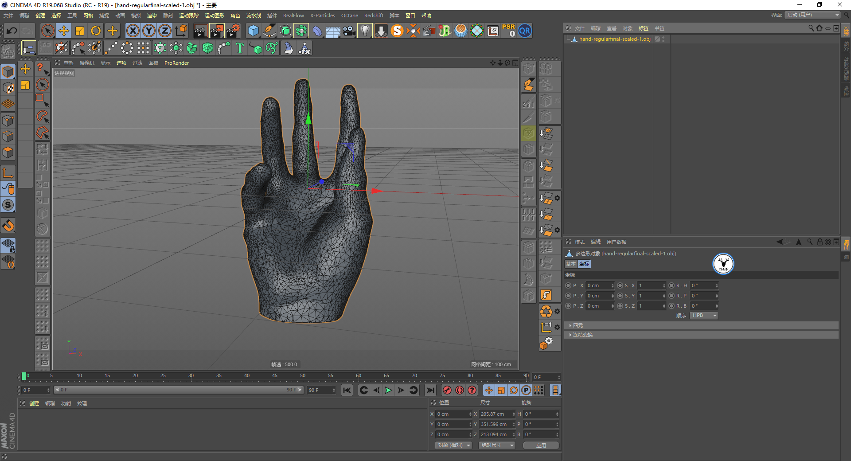The height and width of the screenshot is (461, 851).
Task: Open the Redshift menu
Action: (374, 16)
